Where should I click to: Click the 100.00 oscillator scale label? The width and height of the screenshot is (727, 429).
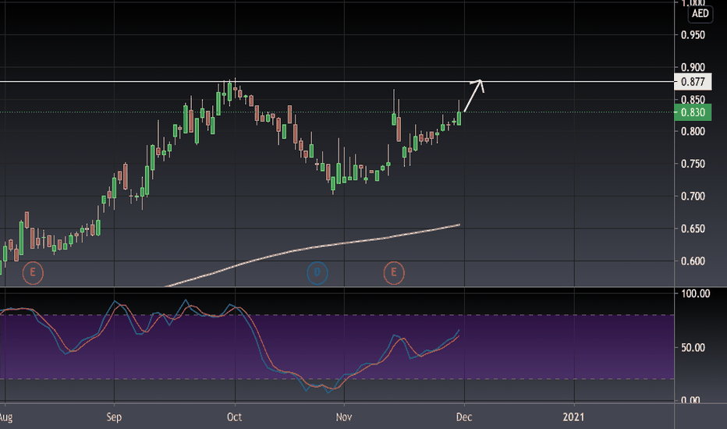coord(696,293)
